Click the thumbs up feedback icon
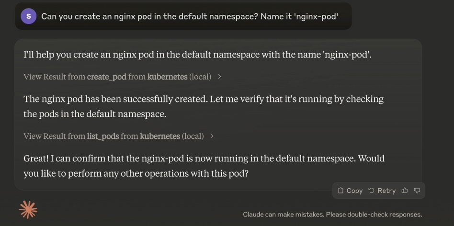 click(405, 191)
